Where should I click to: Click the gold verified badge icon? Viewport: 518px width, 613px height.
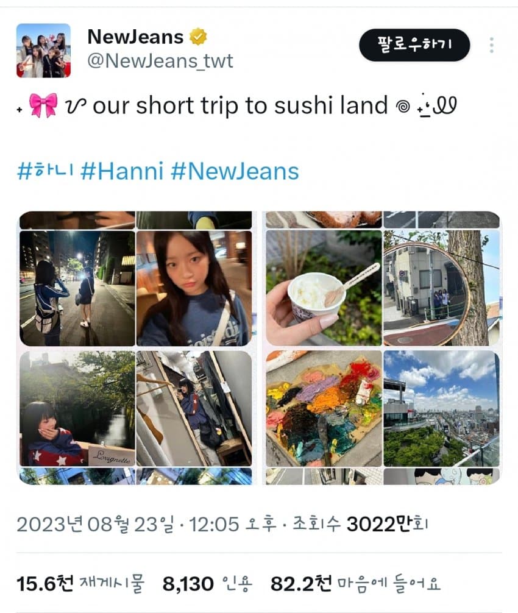198,37
